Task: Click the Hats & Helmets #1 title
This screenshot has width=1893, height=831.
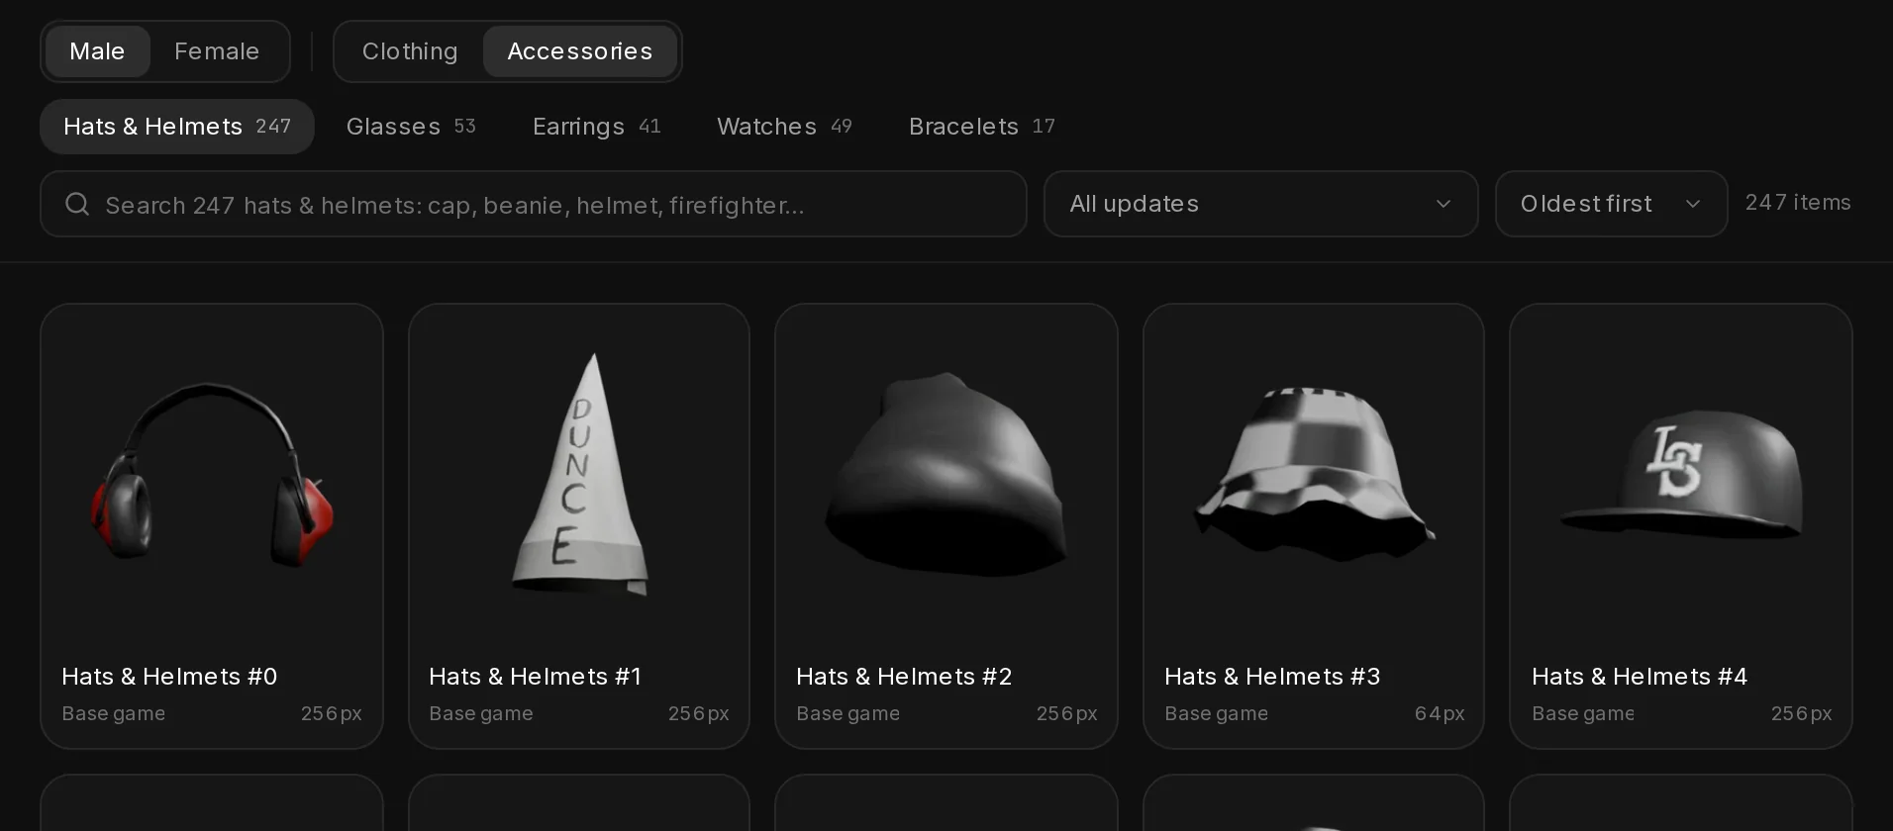Action: tap(536, 677)
